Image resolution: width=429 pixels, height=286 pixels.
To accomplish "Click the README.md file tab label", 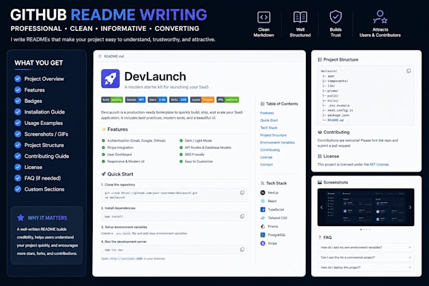I will coord(114,56).
